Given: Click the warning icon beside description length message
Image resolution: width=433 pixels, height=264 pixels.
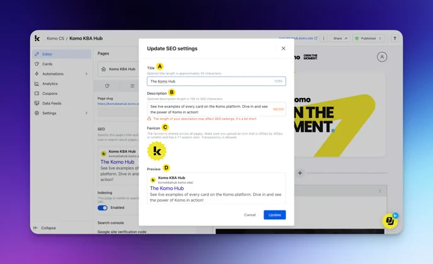Looking at the screenshot, I should pos(149,119).
